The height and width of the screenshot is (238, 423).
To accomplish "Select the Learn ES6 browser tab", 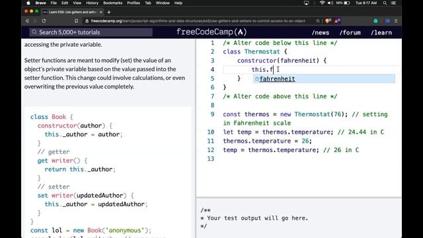I will point(72,12).
